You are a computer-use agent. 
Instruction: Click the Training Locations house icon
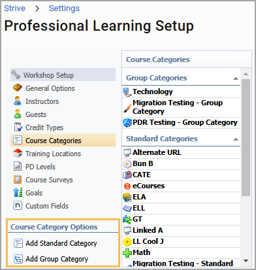tap(18, 153)
